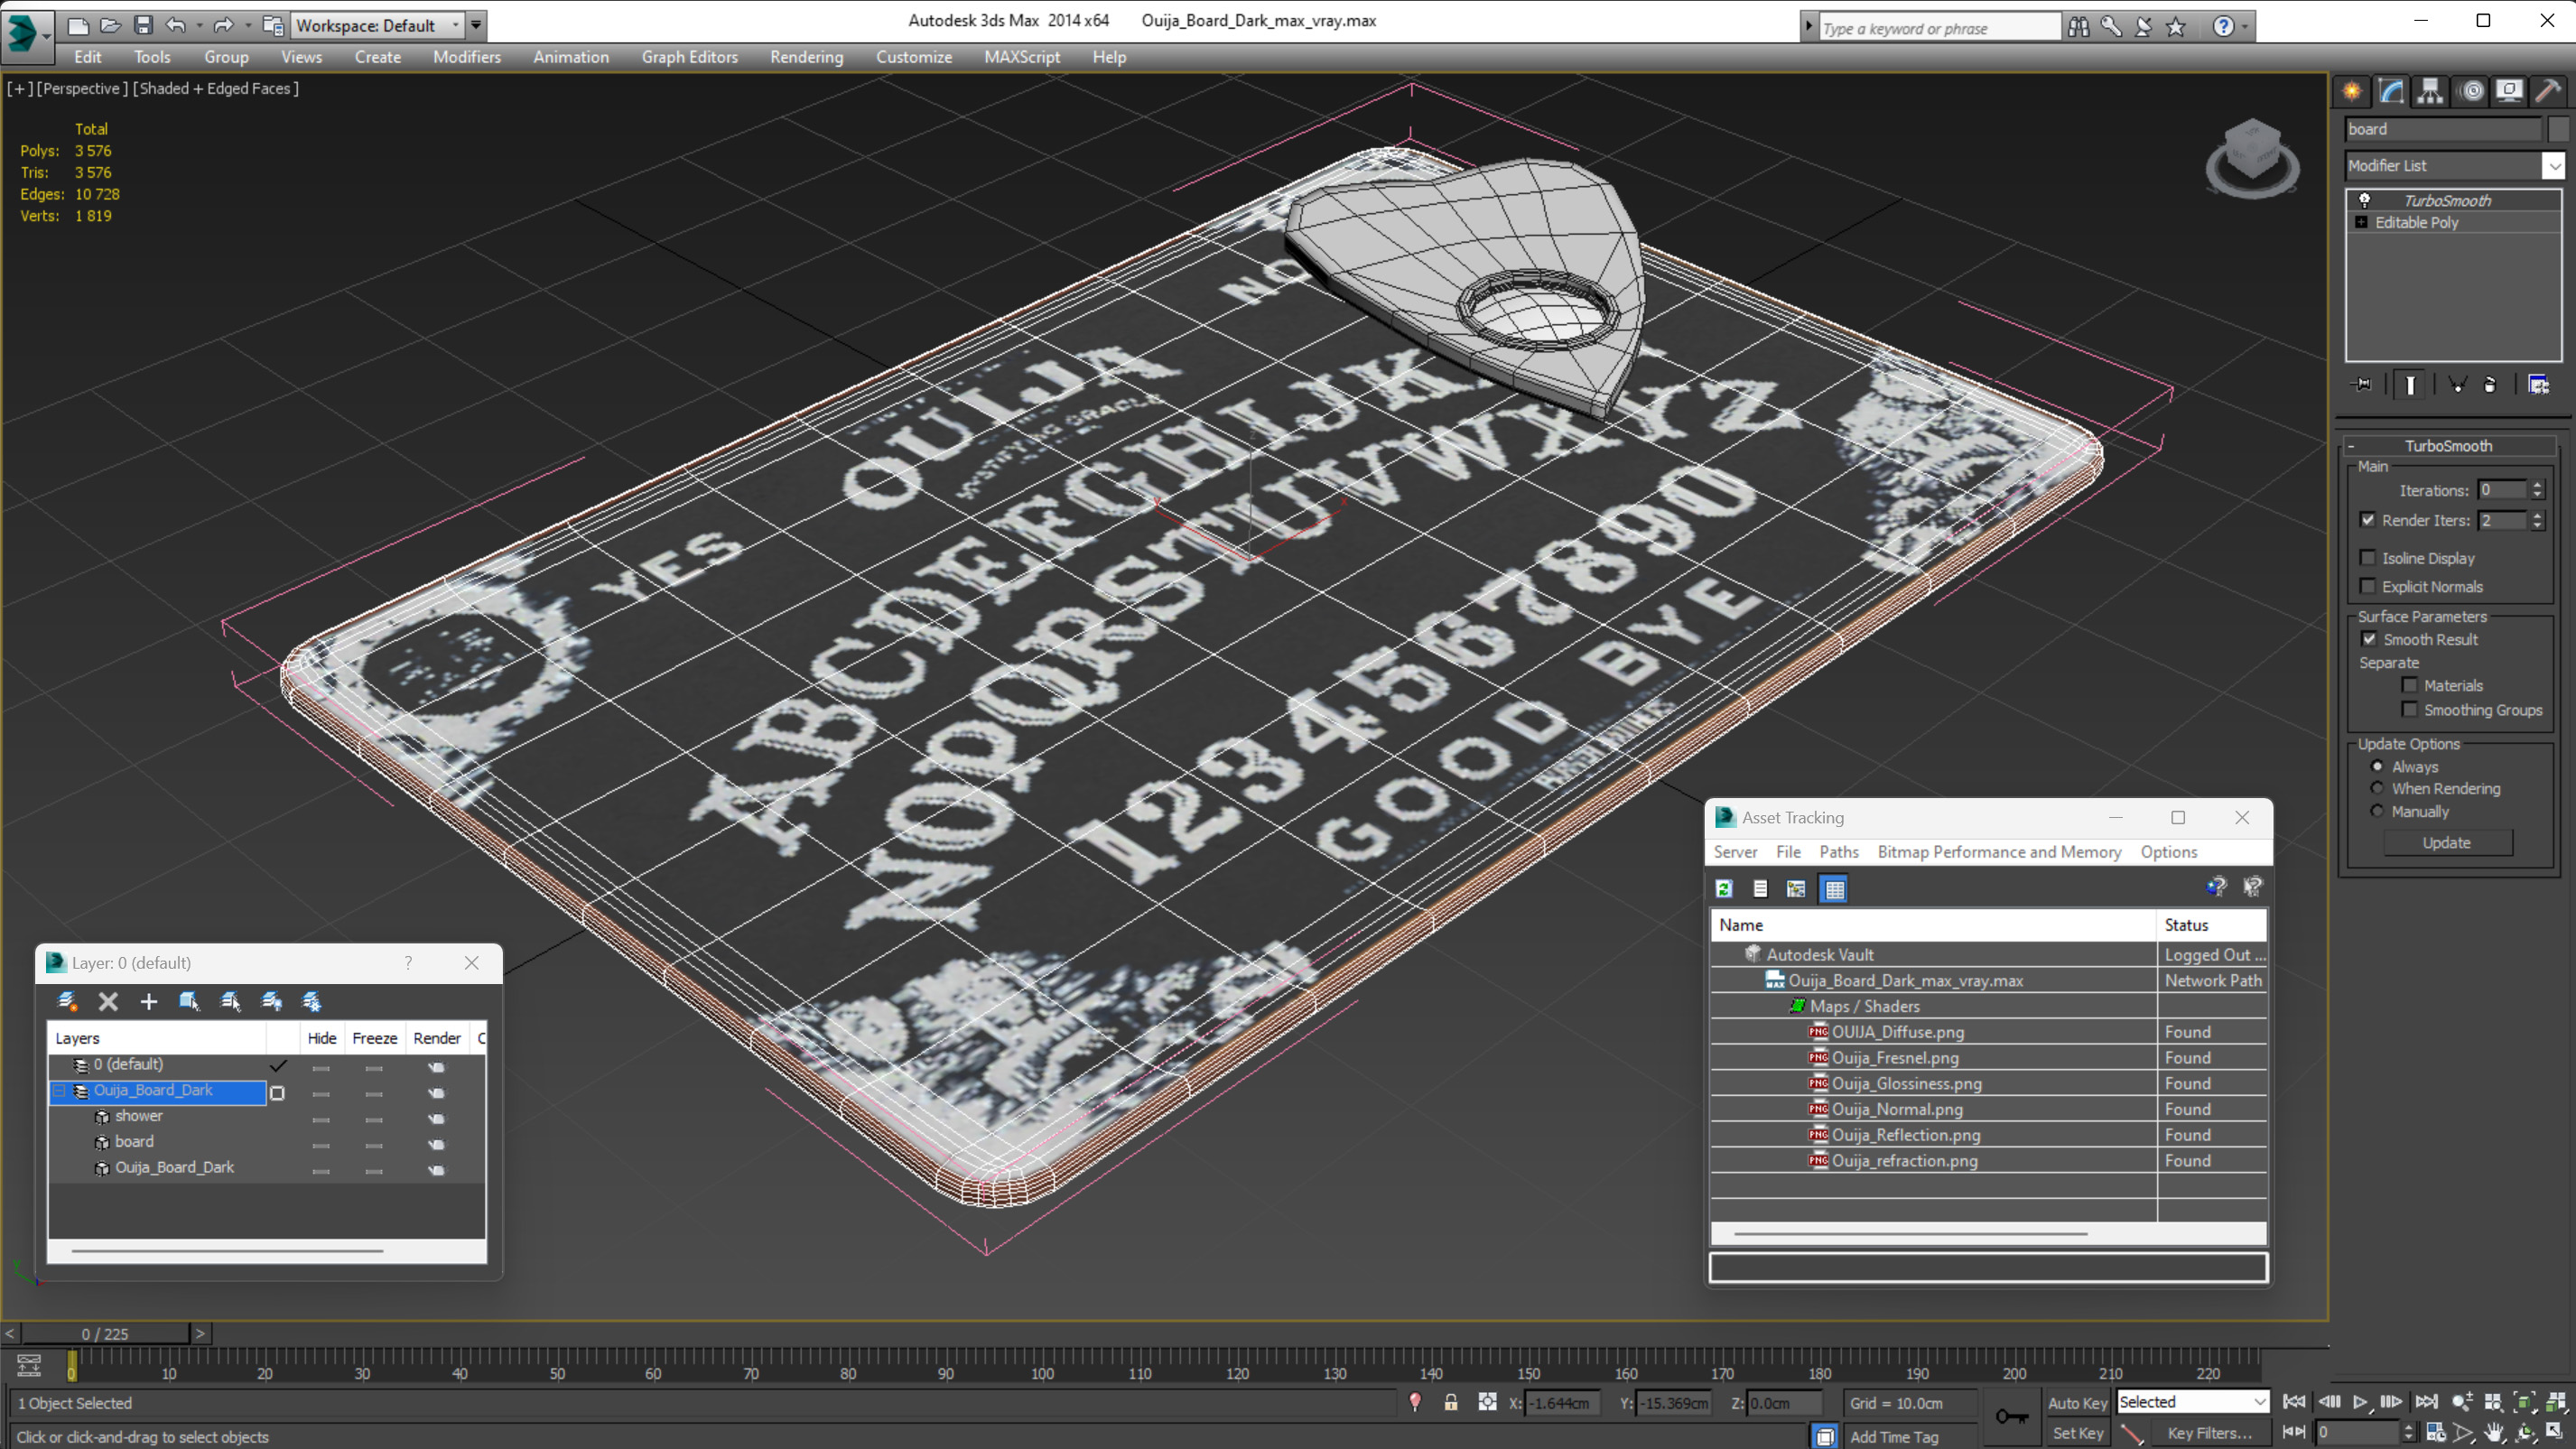Collapse the TurboSmooth rollout
This screenshot has width=2576, height=1449.
coord(2351,446)
